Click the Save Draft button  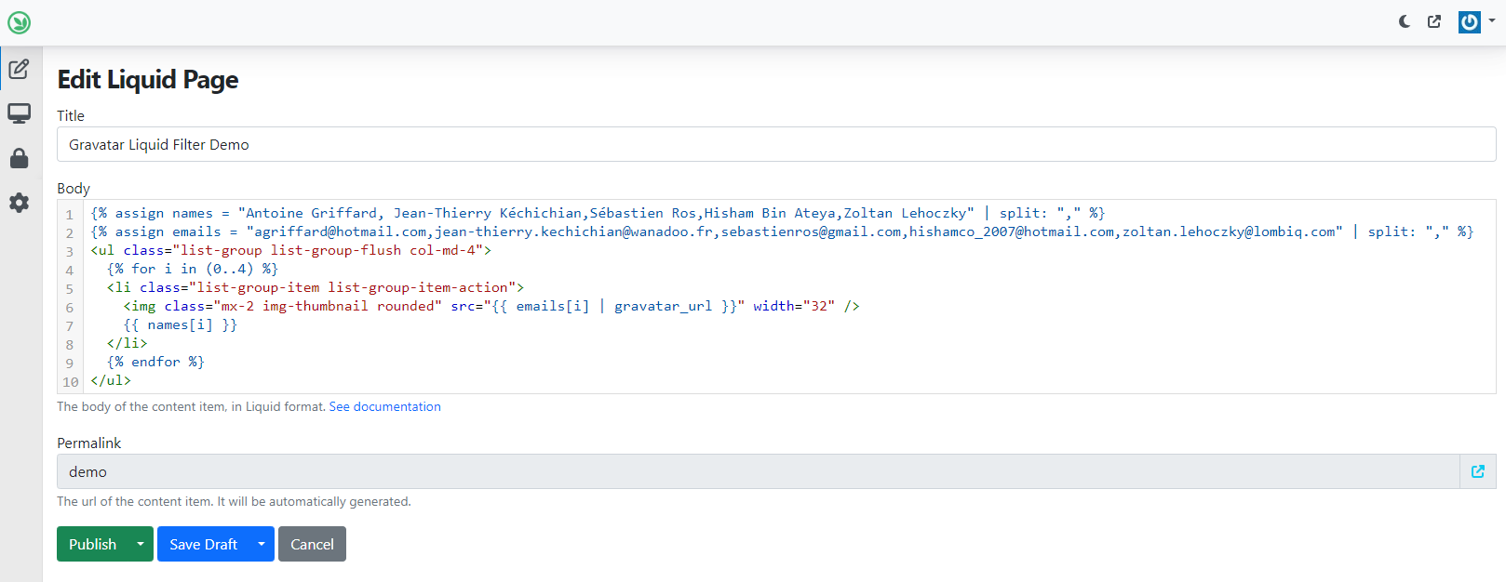pyautogui.click(x=203, y=544)
